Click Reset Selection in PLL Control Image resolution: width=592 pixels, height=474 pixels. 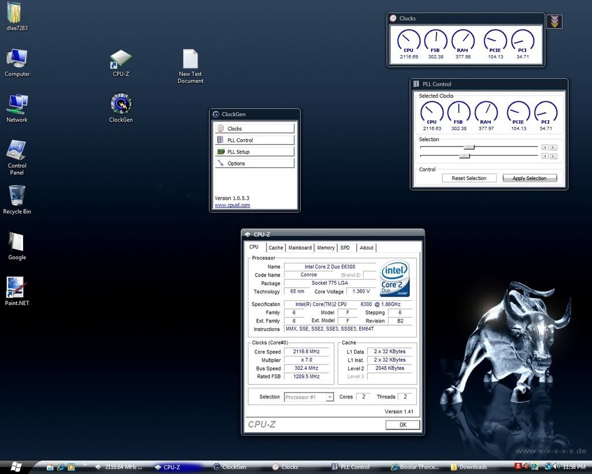coord(469,178)
